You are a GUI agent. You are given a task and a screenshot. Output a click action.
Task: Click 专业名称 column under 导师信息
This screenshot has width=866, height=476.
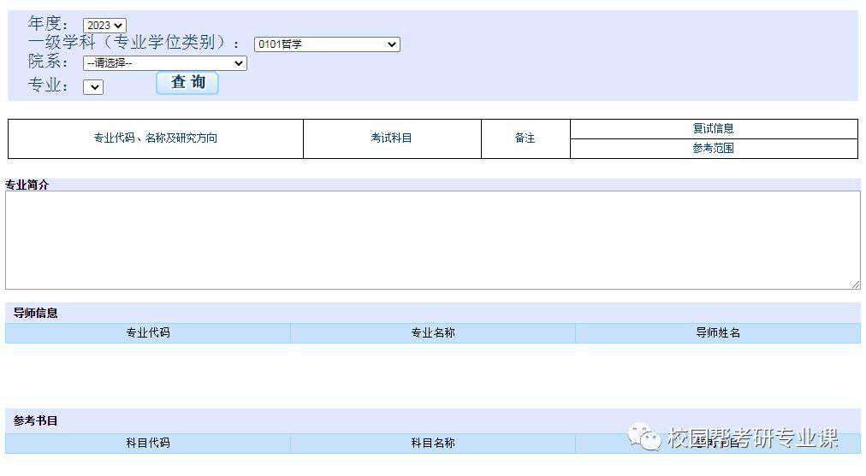(x=433, y=333)
